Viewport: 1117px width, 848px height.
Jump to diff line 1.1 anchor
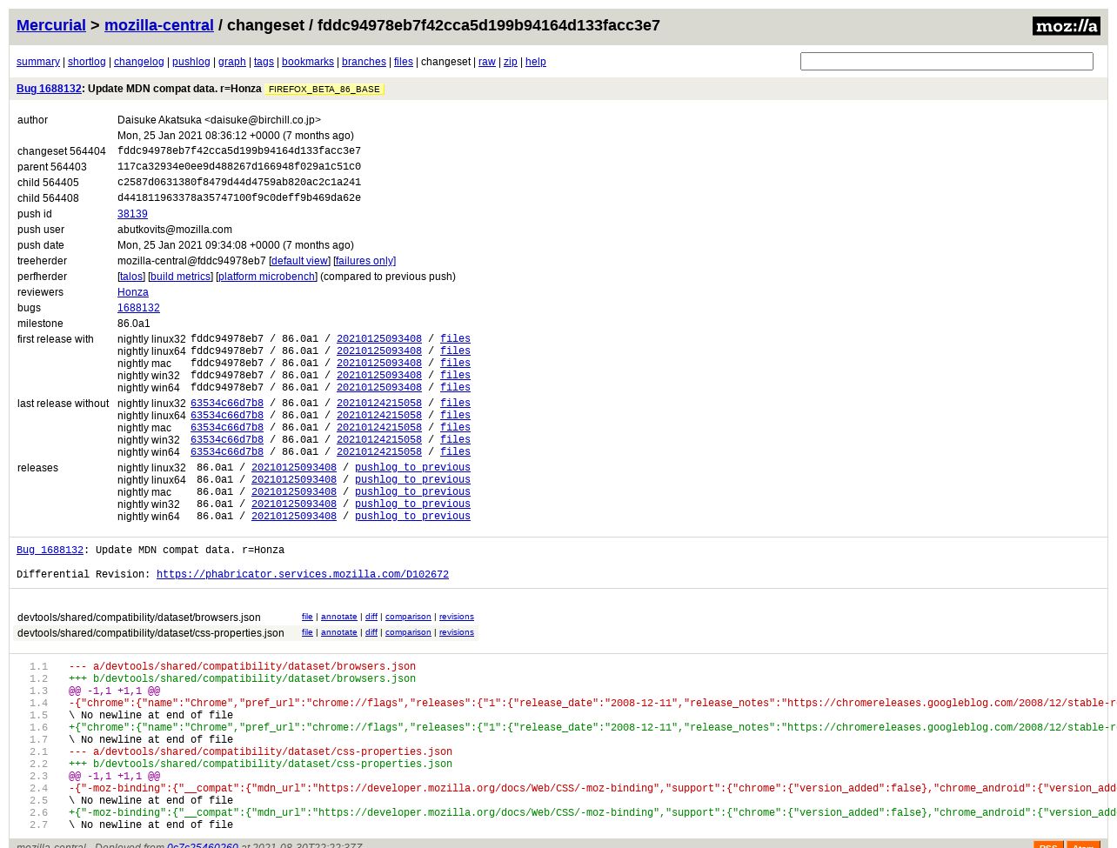point(38,667)
